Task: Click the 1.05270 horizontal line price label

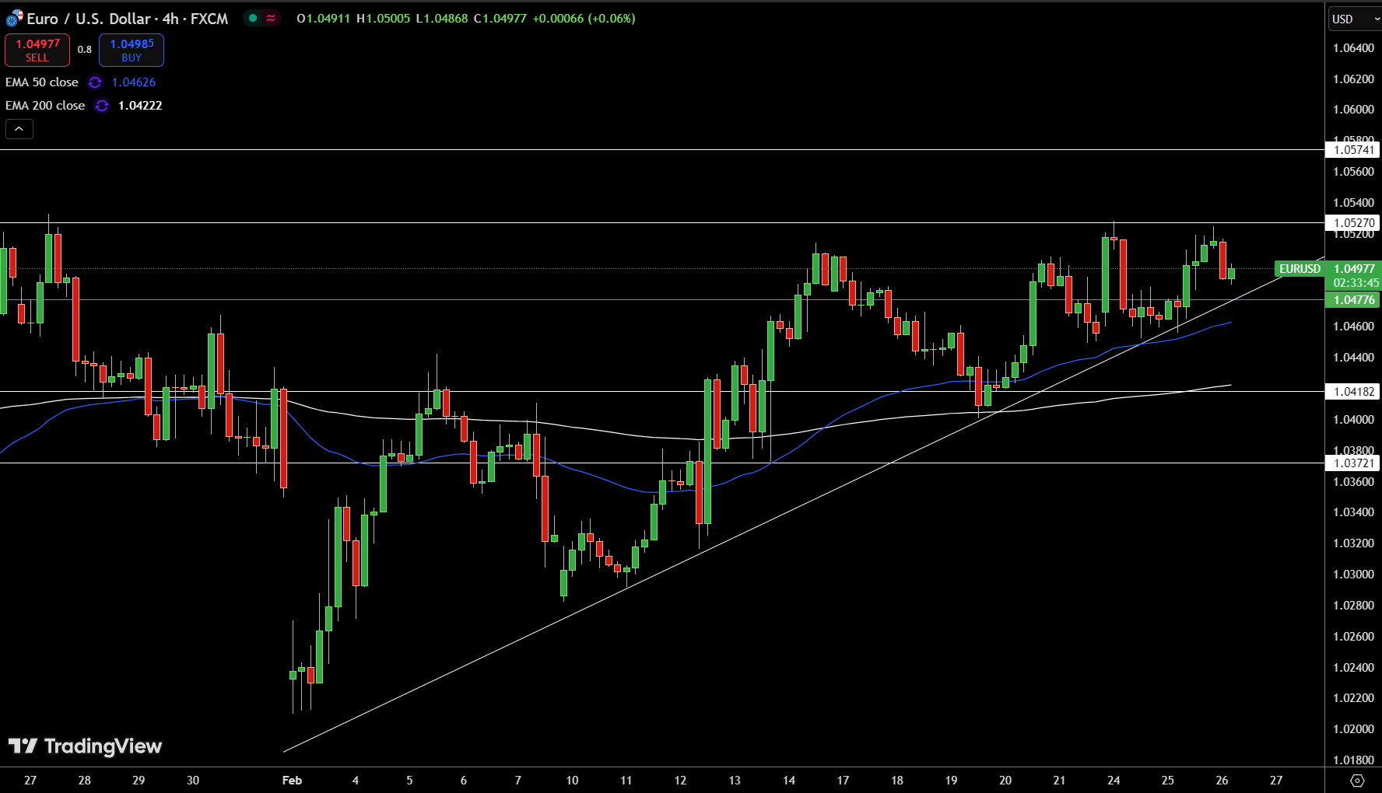Action: click(x=1353, y=223)
